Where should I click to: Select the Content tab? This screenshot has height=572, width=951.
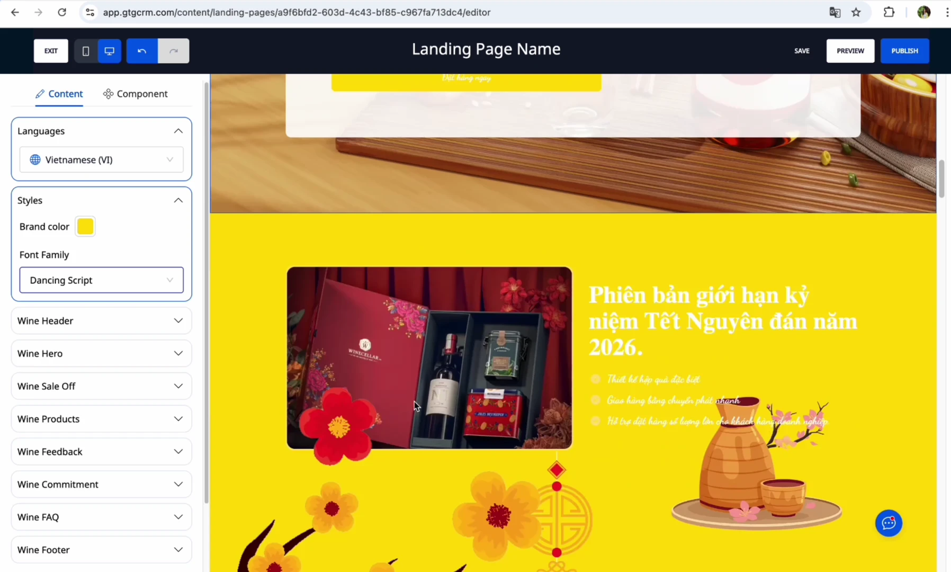point(59,94)
